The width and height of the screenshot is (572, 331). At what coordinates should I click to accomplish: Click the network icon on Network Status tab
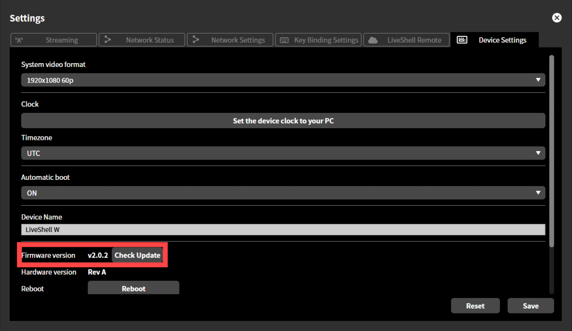[108, 40]
